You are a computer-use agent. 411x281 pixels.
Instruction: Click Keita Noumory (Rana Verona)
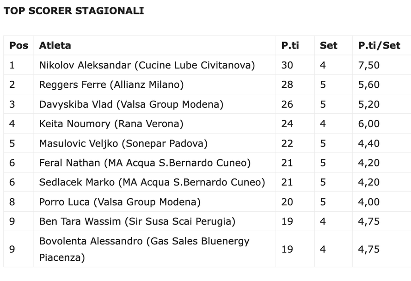click(x=111, y=124)
